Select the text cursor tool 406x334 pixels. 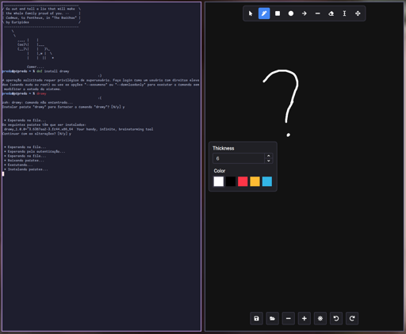click(344, 13)
